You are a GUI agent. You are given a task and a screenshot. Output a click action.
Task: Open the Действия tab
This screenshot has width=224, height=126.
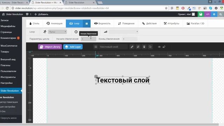149,23
